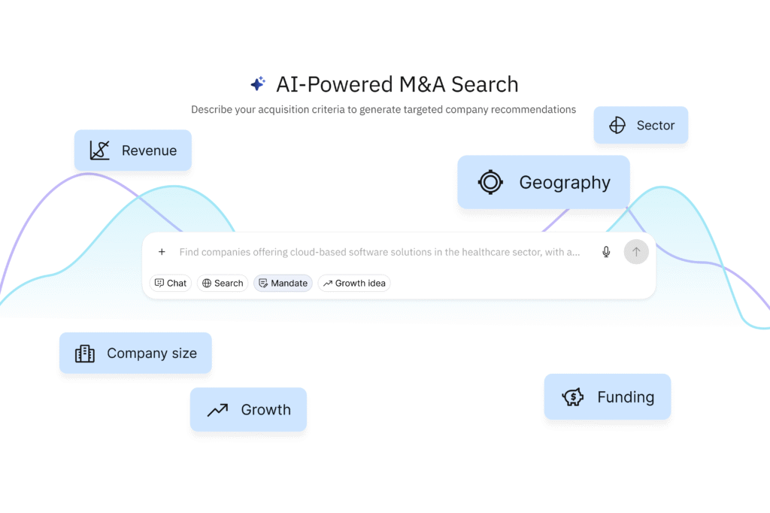Click the Revenue line-chart icon
The image size is (770, 513).
(99, 150)
